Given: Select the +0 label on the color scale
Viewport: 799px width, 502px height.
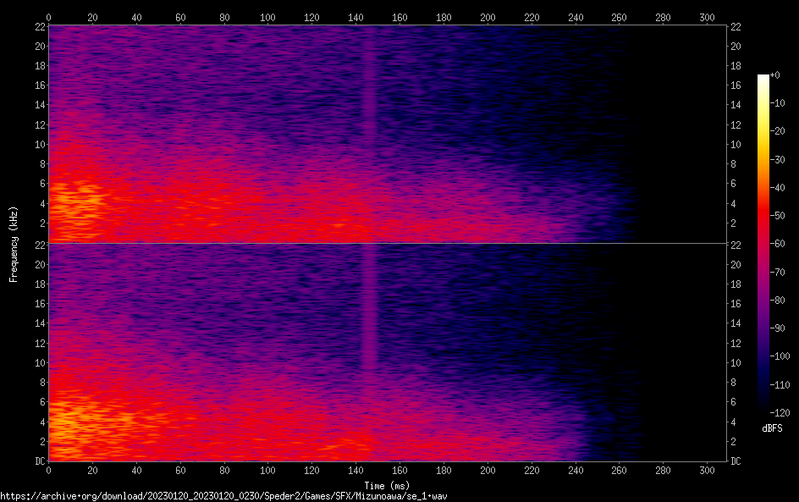Looking at the screenshot, I should pyautogui.click(x=775, y=75).
